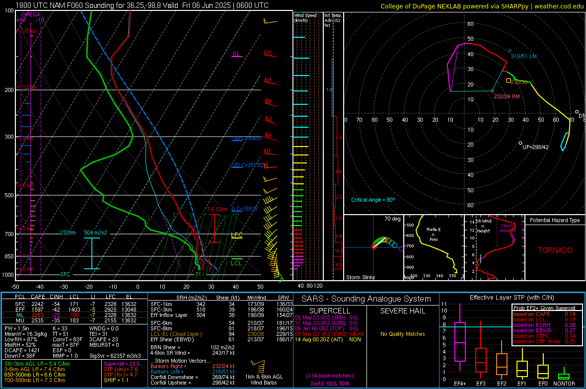
Task: Click the Bunkers right-mover circle on the hodograph
Action: tap(492, 91)
